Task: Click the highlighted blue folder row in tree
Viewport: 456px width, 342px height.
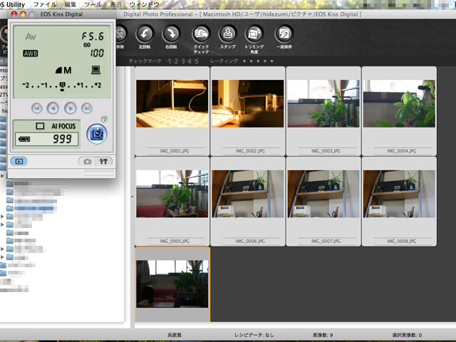Action: click(x=31, y=208)
